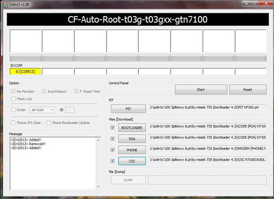Screen dimensions: 274x199
Task: Select the yellow 0:[COM13] port box
Action: click(x=26, y=71)
